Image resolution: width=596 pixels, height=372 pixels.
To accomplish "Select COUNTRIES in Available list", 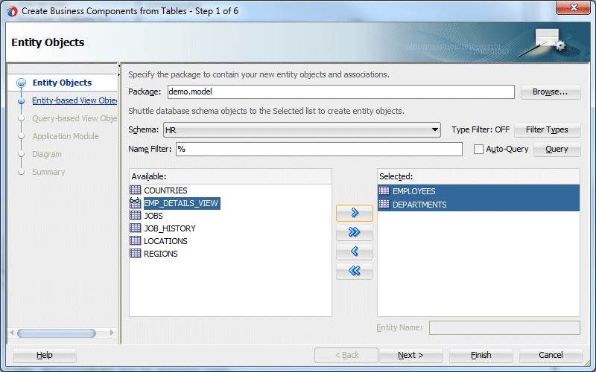I will pyautogui.click(x=165, y=190).
